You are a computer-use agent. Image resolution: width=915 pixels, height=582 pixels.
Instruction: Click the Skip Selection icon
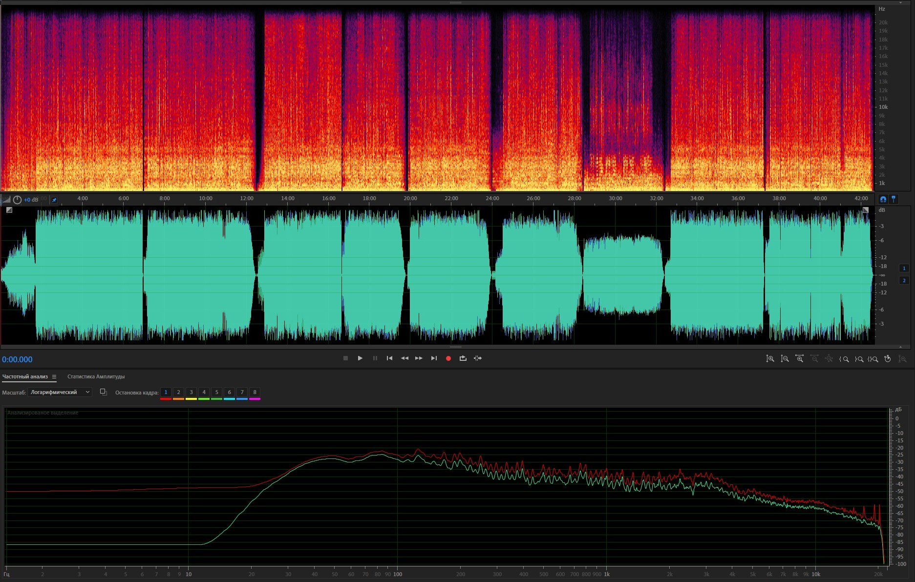(478, 358)
